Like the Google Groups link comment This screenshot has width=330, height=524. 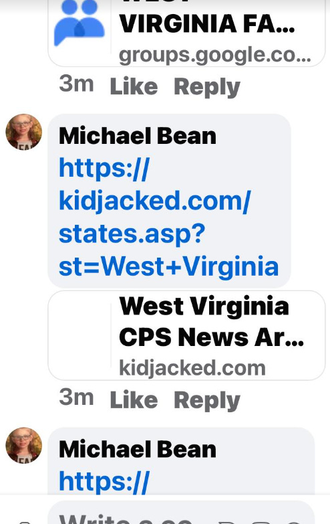134,87
